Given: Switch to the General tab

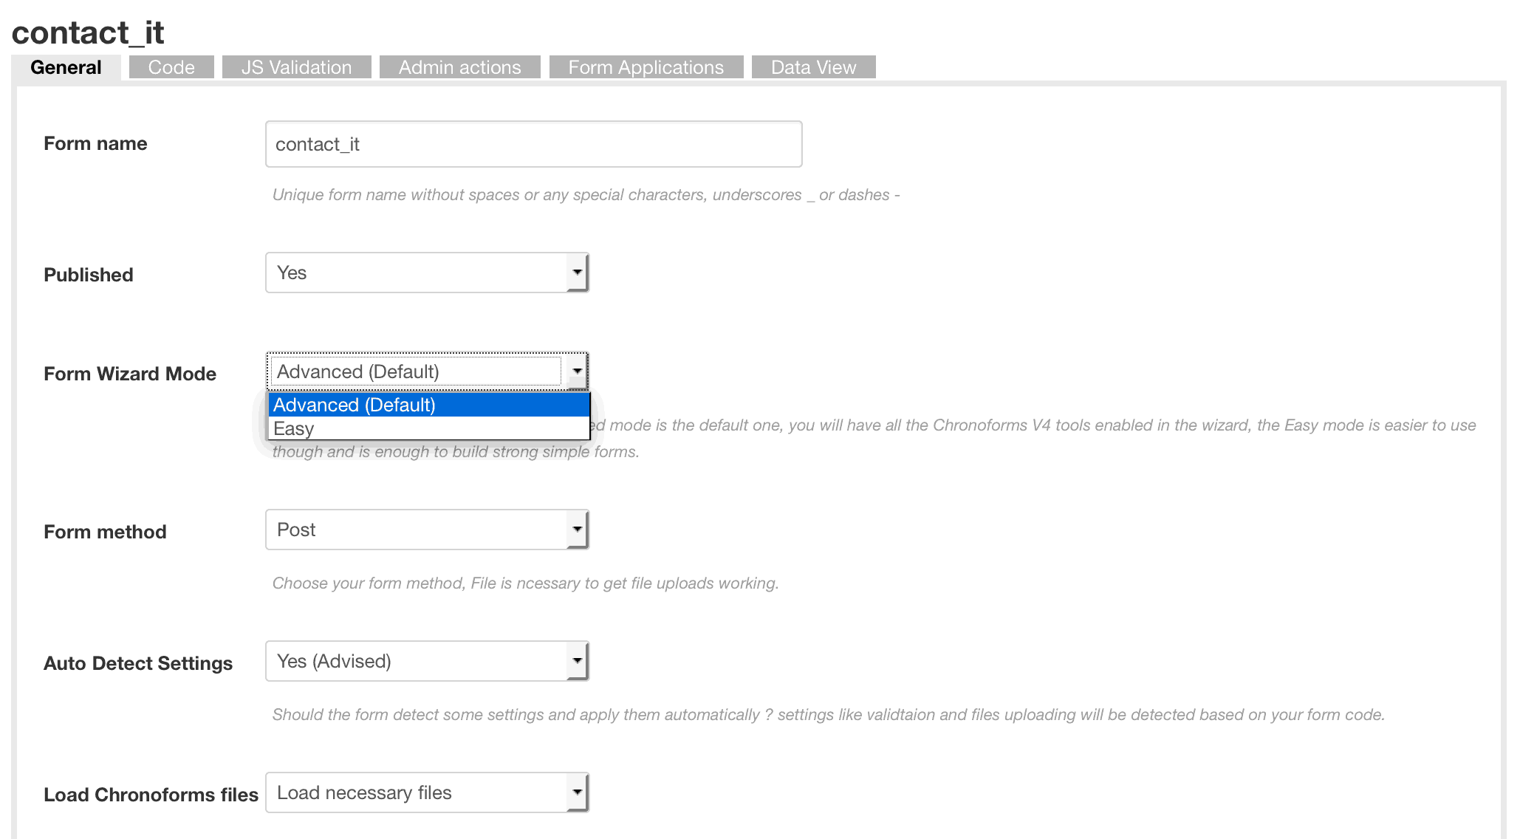Looking at the screenshot, I should coord(66,67).
